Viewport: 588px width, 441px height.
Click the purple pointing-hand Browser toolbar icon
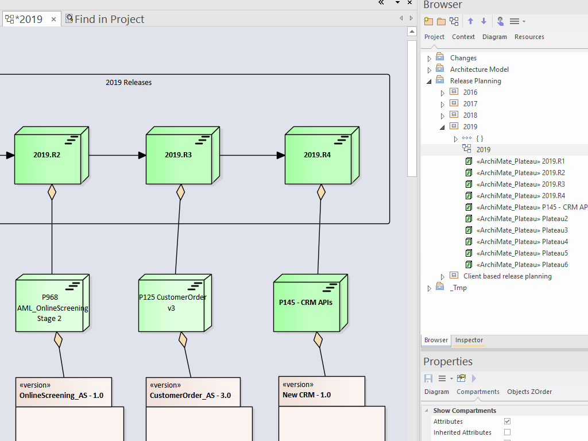coord(500,21)
